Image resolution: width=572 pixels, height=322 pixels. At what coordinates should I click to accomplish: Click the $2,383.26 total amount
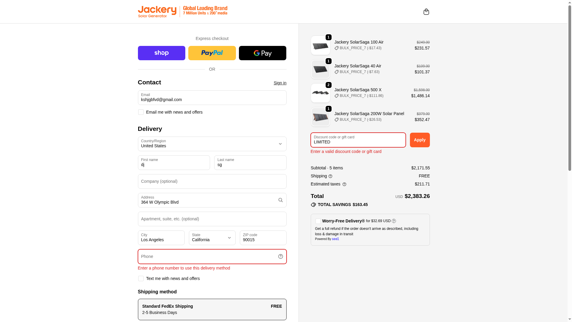click(x=417, y=196)
